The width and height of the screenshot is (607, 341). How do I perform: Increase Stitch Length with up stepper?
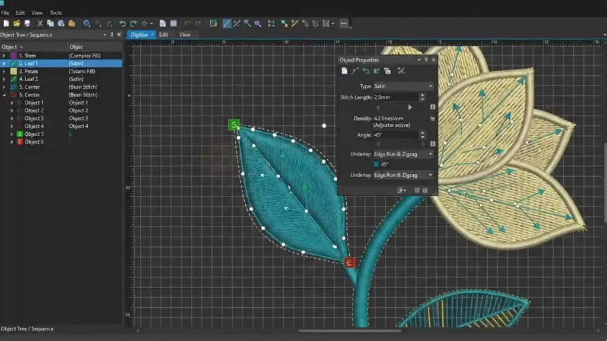[x=422, y=95]
